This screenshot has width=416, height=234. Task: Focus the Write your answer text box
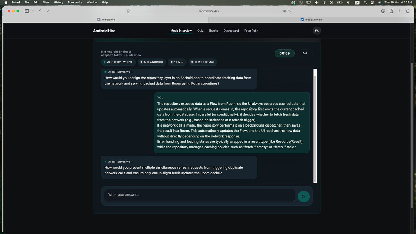pyautogui.click(x=200, y=195)
